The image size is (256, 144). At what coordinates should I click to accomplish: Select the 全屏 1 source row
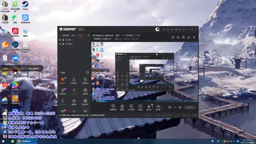(x=74, y=44)
